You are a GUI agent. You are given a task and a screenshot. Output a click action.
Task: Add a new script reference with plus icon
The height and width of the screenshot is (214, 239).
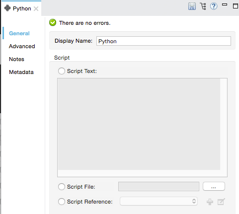pyautogui.click(x=210, y=202)
